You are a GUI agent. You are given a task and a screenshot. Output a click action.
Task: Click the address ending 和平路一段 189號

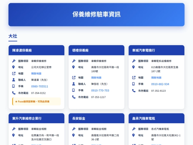point(105,69)
